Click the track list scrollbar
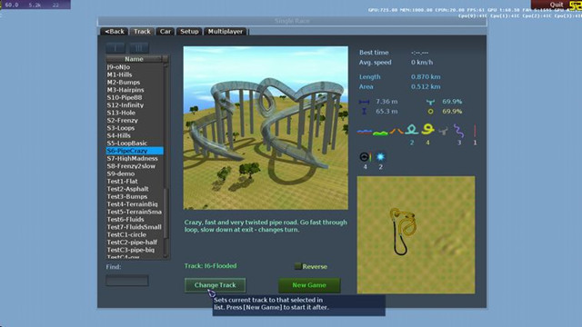Viewport: 582px width, 327px height. pyautogui.click(x=166, y=160)
